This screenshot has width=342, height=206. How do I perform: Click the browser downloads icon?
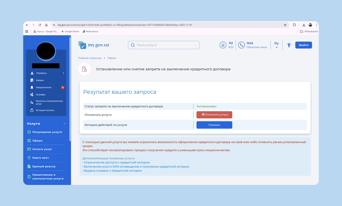tap(304, 25)
